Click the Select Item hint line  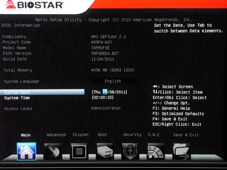click(x=178, y=92)
